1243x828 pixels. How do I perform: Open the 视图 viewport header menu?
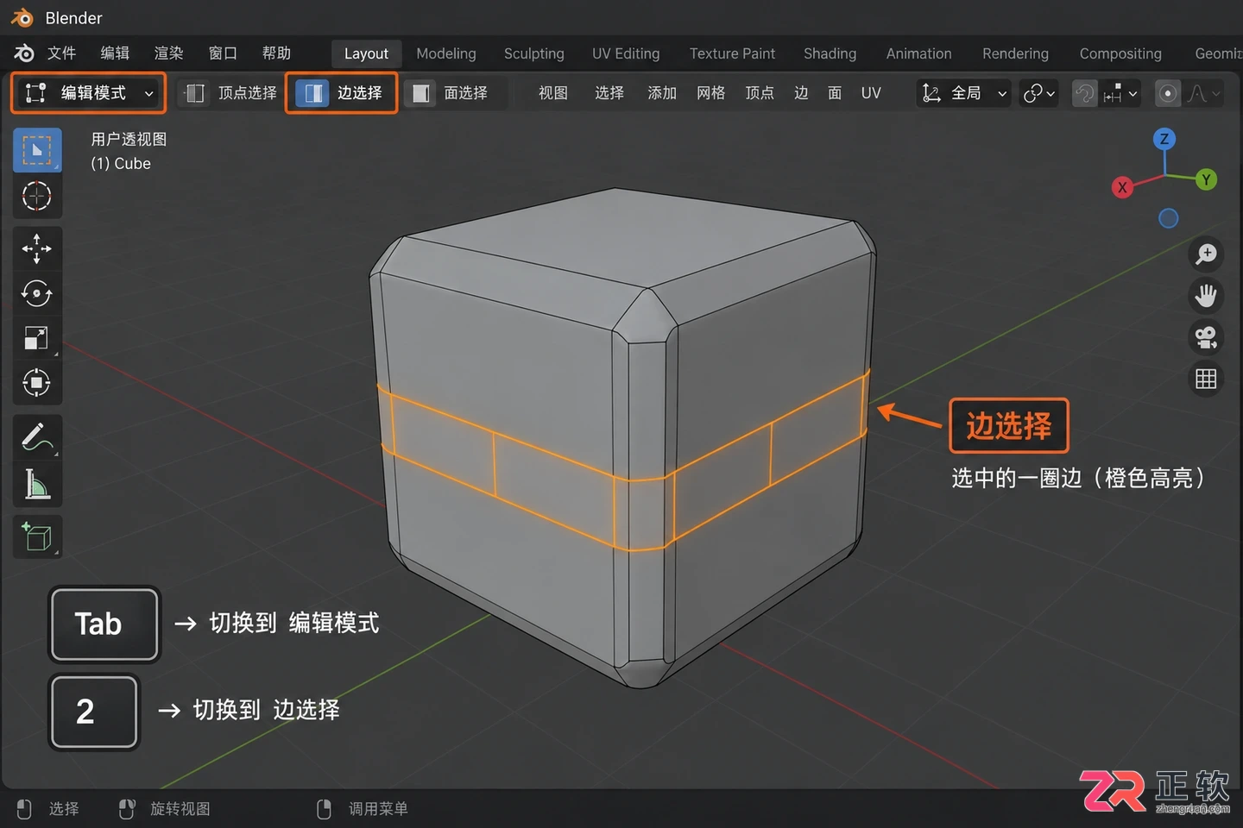pyautogui.click(x=553, y=93)
